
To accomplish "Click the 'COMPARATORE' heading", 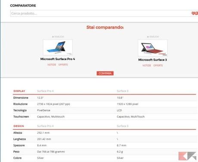I will coord(23,6).
